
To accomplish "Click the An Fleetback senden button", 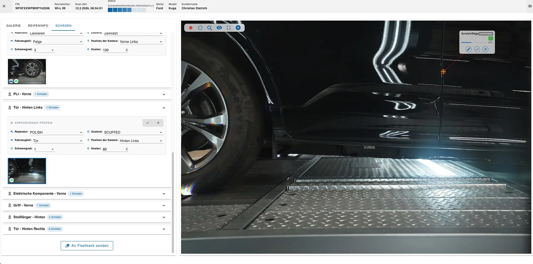I will point(87,245).
